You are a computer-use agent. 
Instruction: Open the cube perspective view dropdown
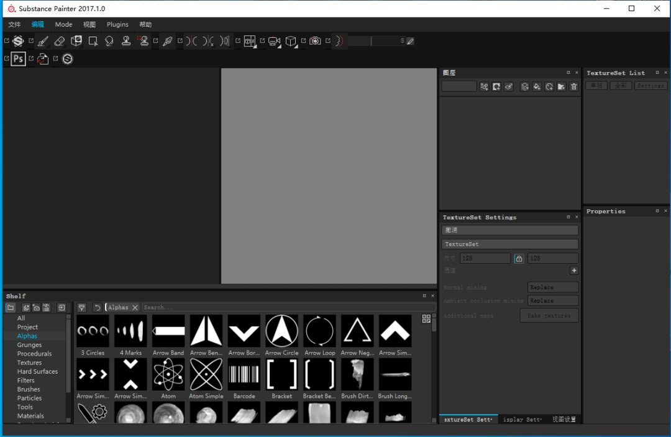point(291,42)
